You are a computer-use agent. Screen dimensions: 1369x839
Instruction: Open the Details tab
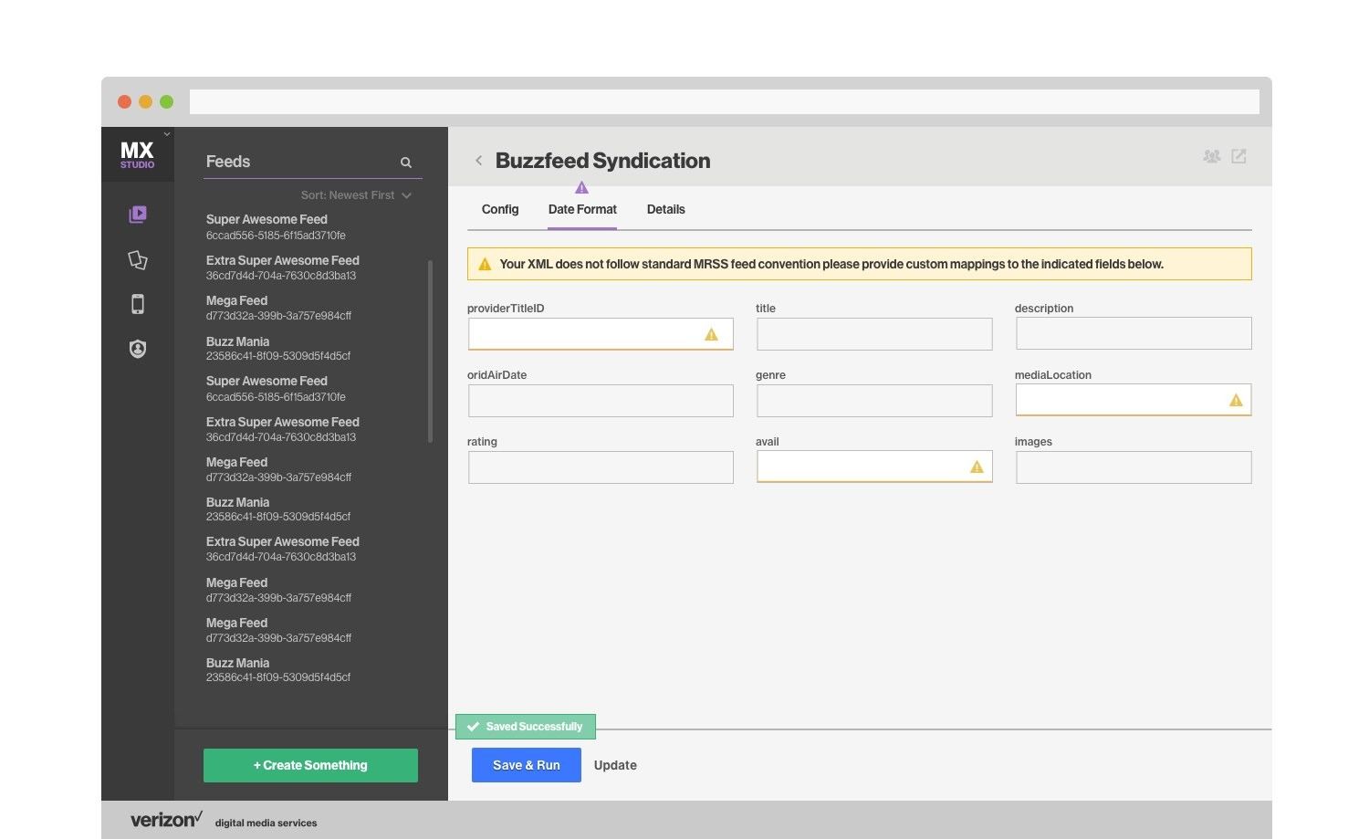[666, 209]
